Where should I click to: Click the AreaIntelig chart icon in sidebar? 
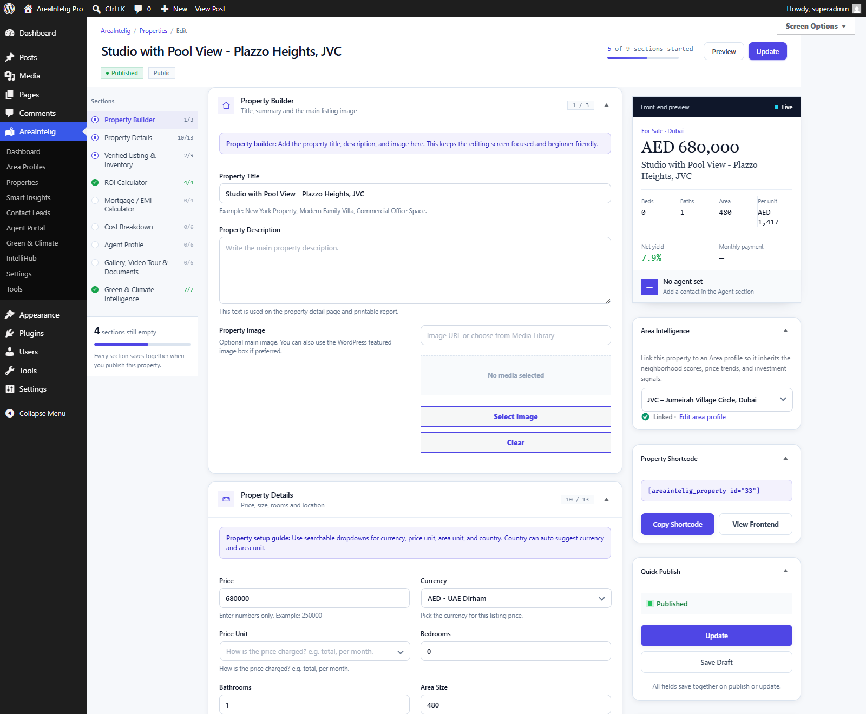click(x=10, y=131)
